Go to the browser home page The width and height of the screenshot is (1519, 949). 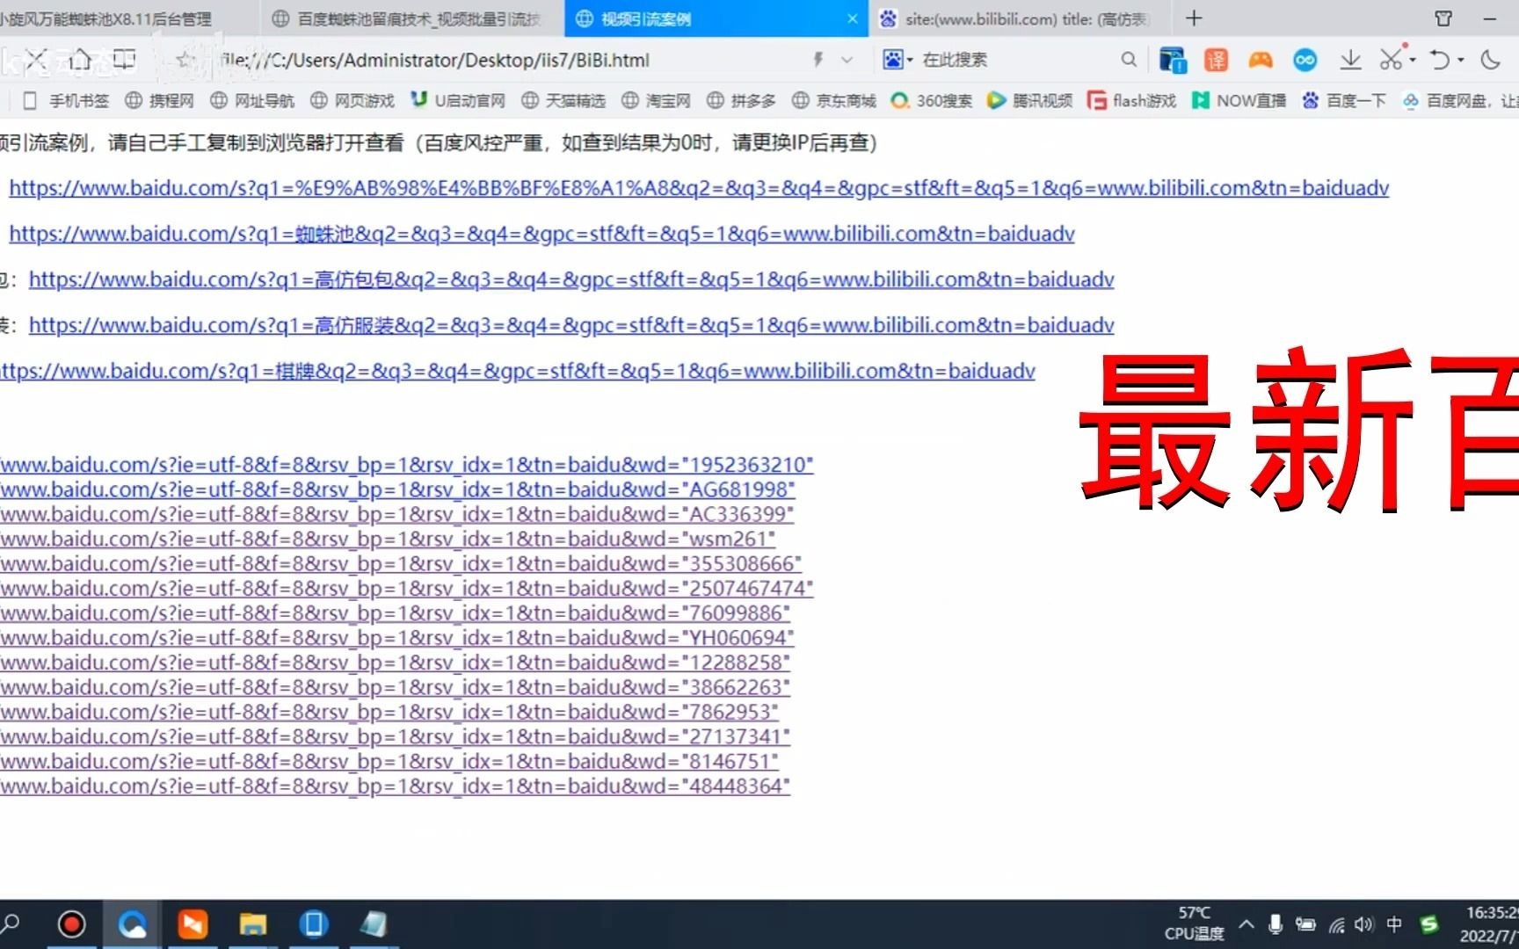[x=80, y=60]
